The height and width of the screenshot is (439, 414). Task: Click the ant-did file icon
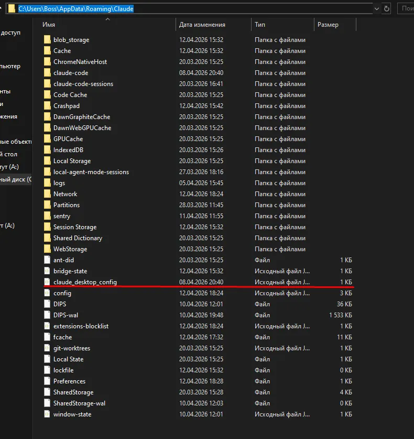click(47, 260)
